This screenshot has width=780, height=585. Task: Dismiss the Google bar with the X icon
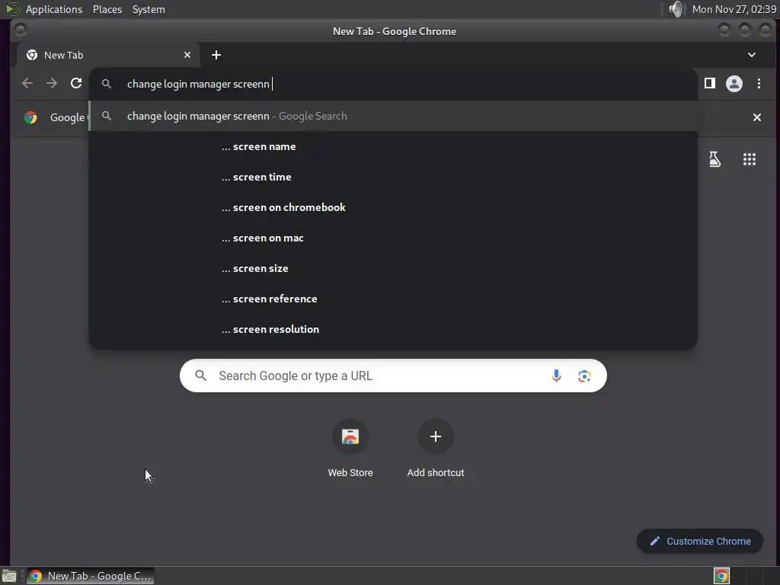[756, 117]
